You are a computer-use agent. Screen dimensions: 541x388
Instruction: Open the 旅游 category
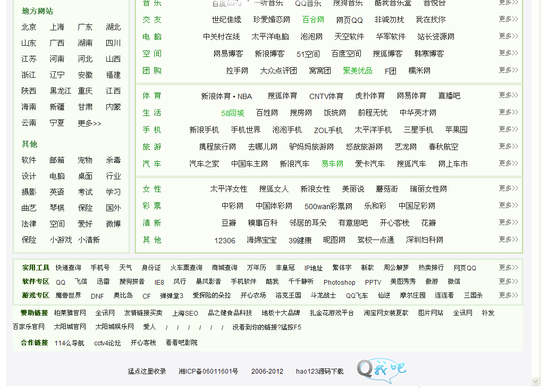point(152,146)
